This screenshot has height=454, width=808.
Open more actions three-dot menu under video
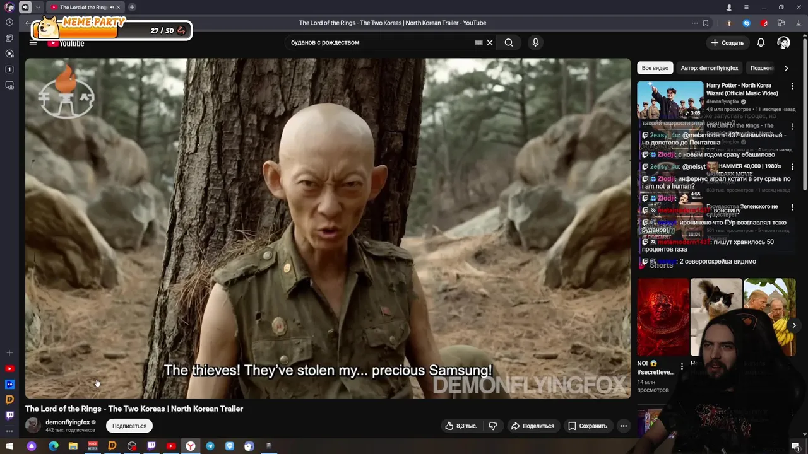[x=623, y=426]
